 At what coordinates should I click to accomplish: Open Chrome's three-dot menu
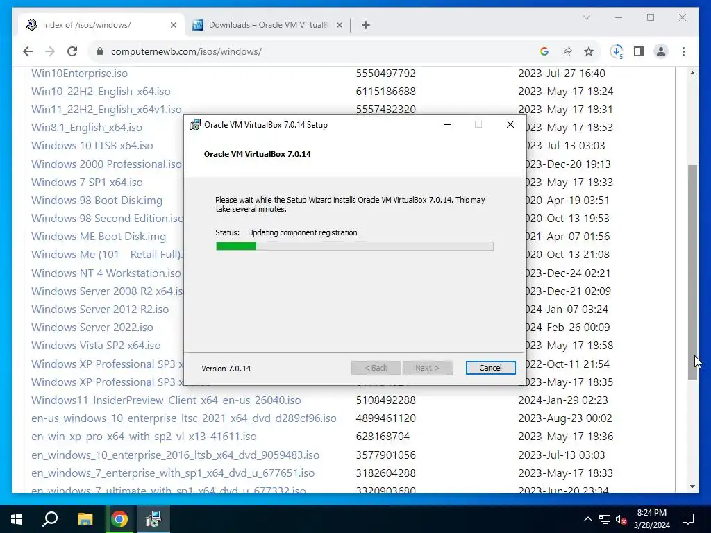(x=683, y=51)
